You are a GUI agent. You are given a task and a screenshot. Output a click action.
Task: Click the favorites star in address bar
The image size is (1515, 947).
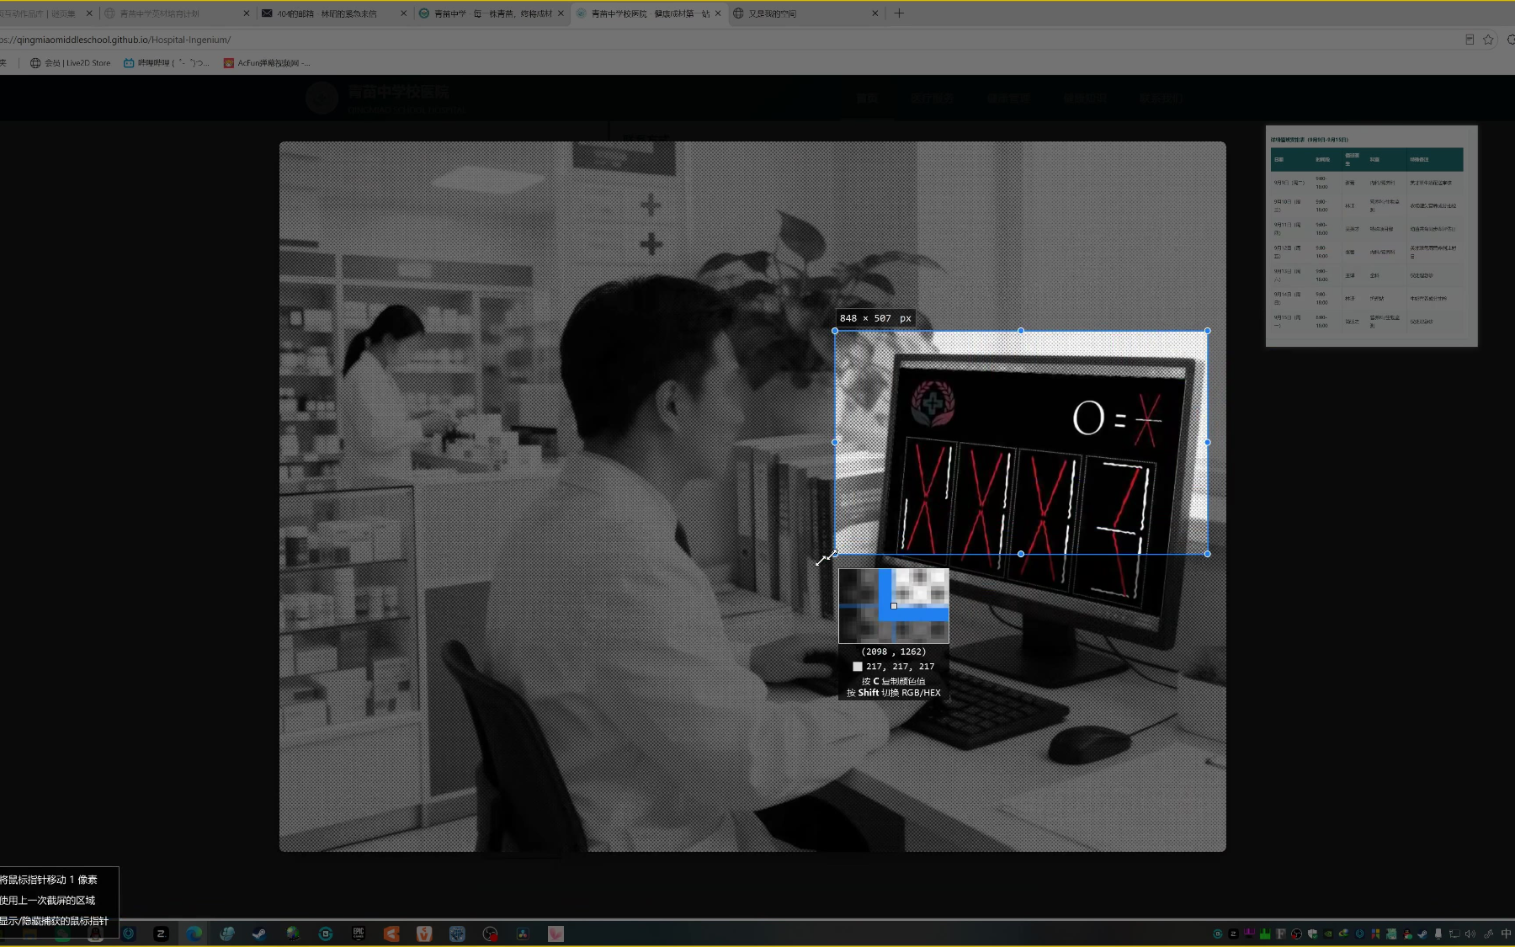(x=1488, y=40)
